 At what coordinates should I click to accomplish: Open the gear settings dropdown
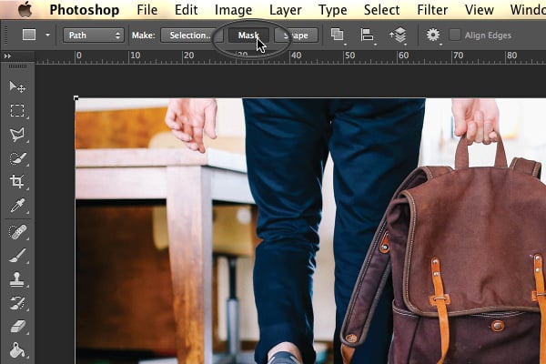pos(433,35)
